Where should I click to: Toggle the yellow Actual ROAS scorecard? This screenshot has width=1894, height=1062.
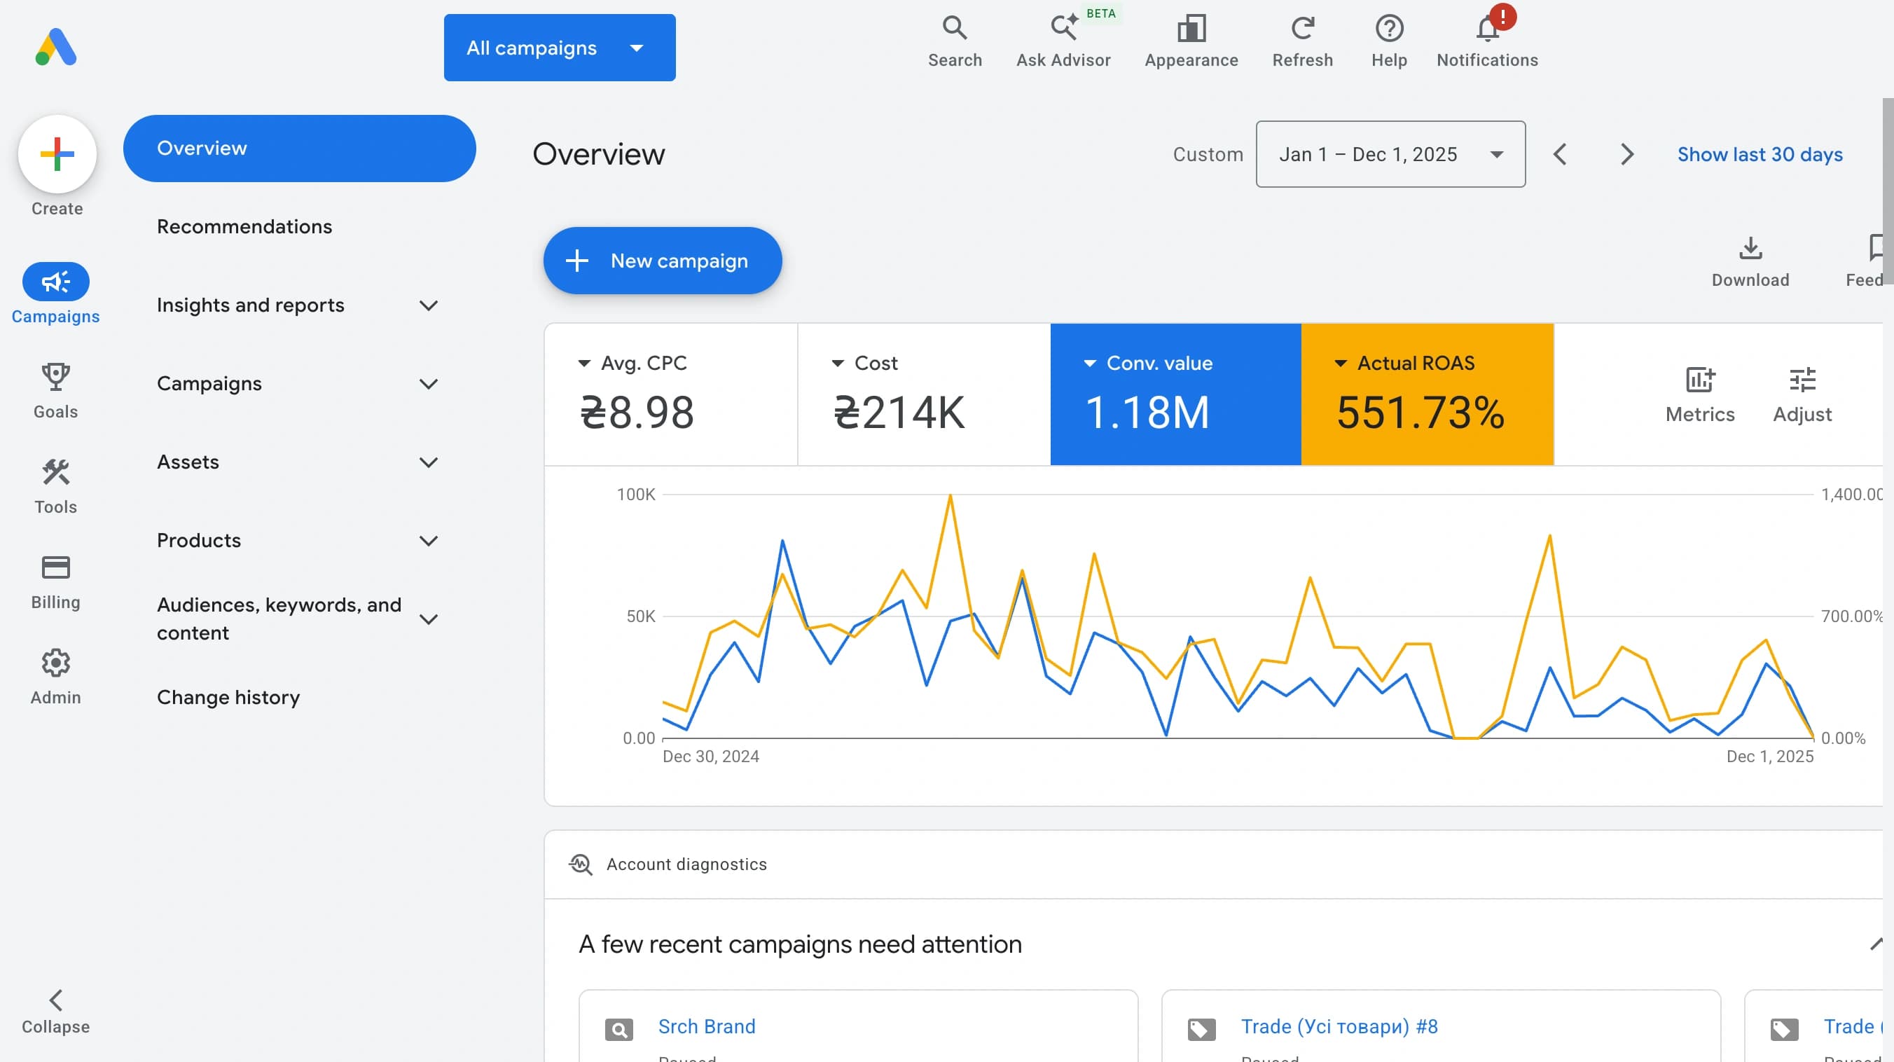[x=1426, y=394]
